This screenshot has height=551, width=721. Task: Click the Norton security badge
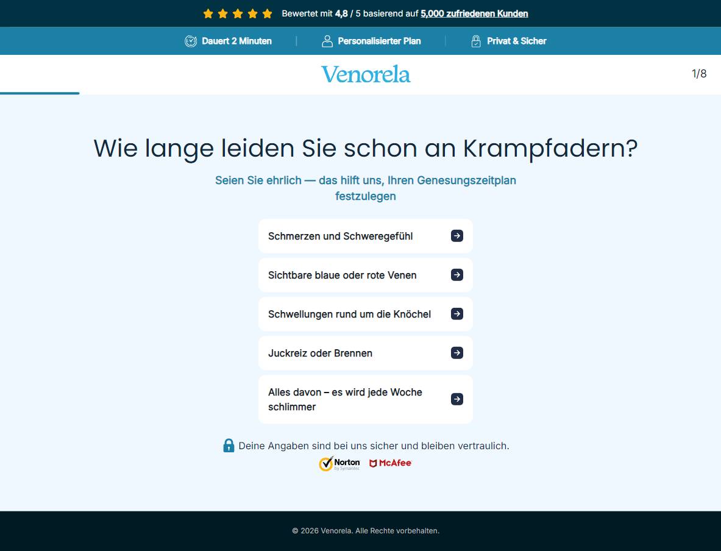tap(339, 464)
